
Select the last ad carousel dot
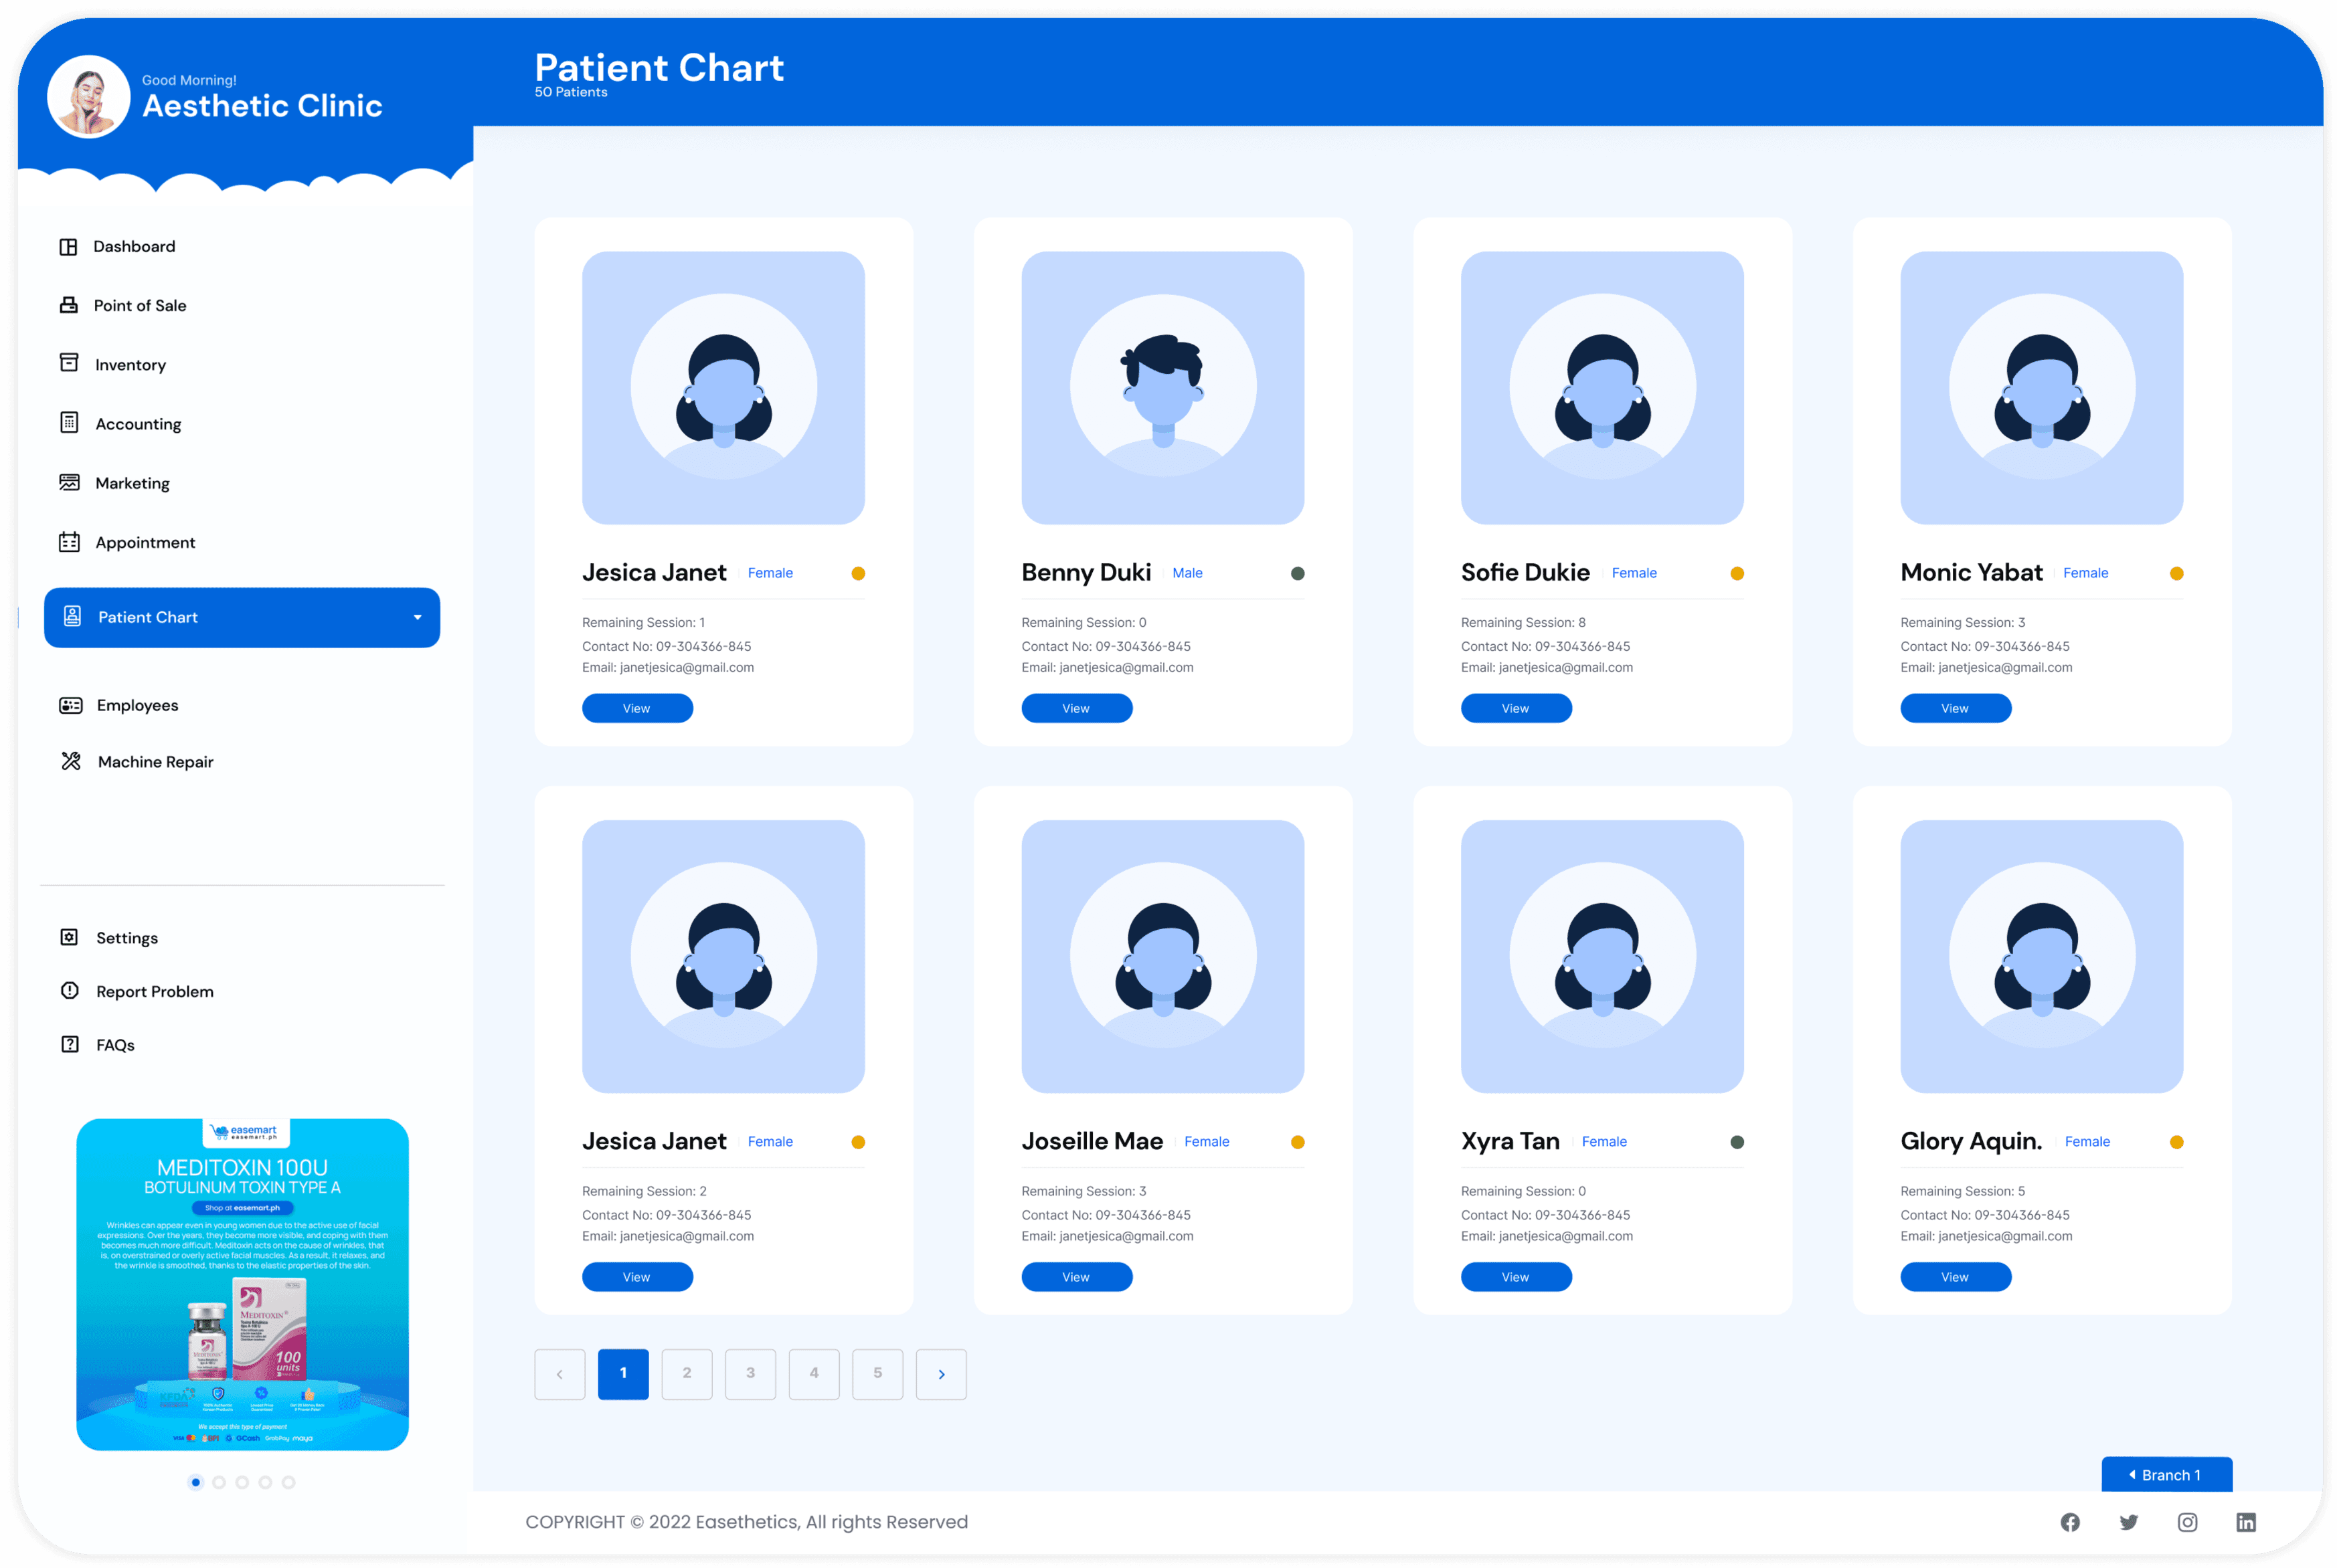pos(288,1482)
